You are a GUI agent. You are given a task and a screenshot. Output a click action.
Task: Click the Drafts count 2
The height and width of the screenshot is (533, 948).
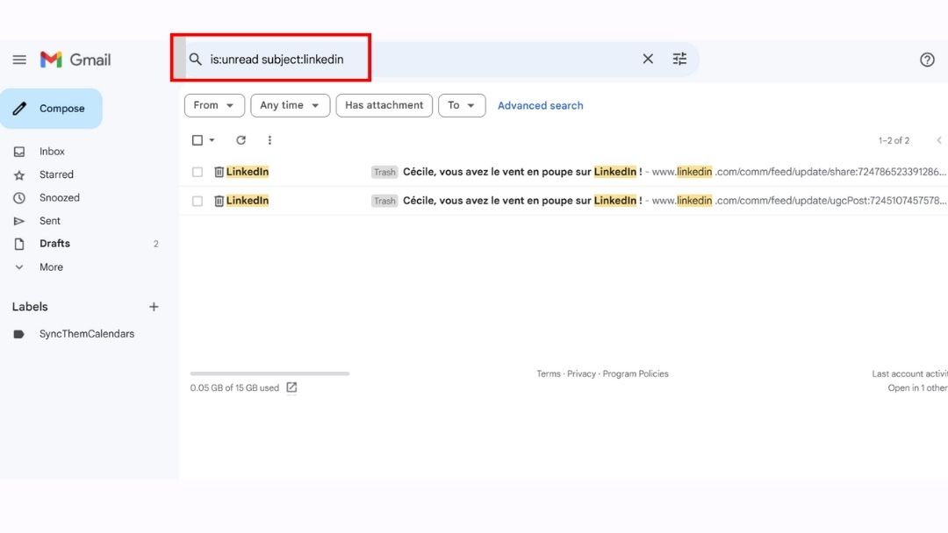[x=156, y=244]
